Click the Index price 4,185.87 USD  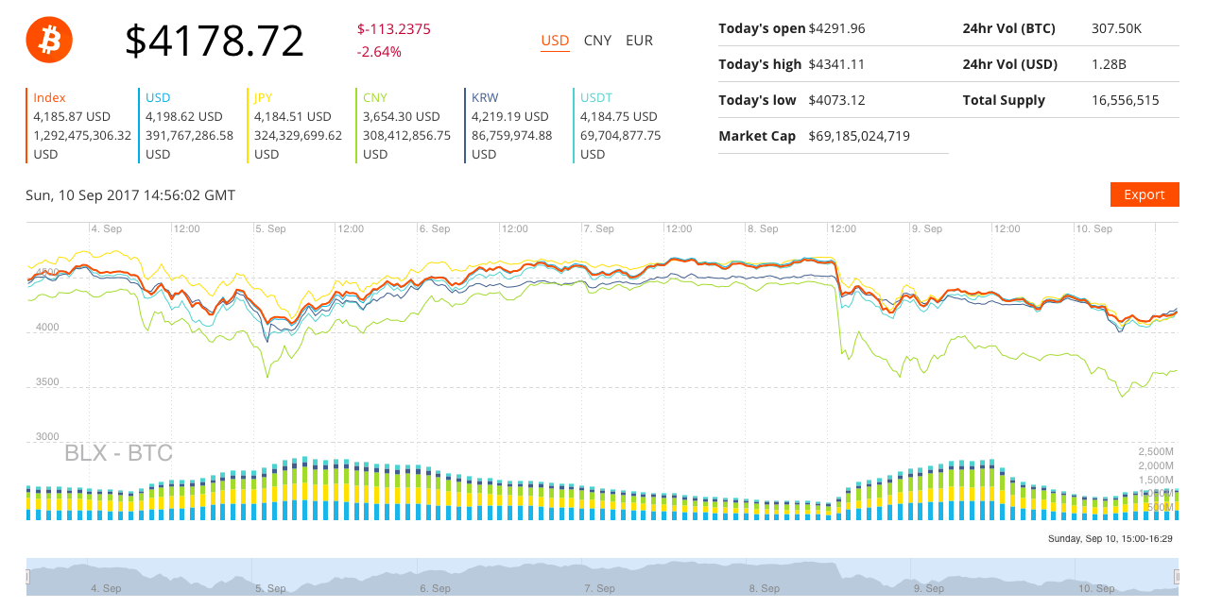click(72, 116)
